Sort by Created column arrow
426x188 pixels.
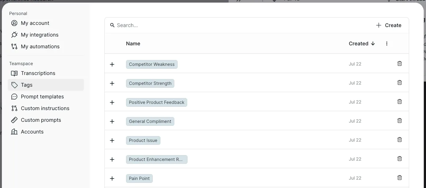tap(373, 44)
